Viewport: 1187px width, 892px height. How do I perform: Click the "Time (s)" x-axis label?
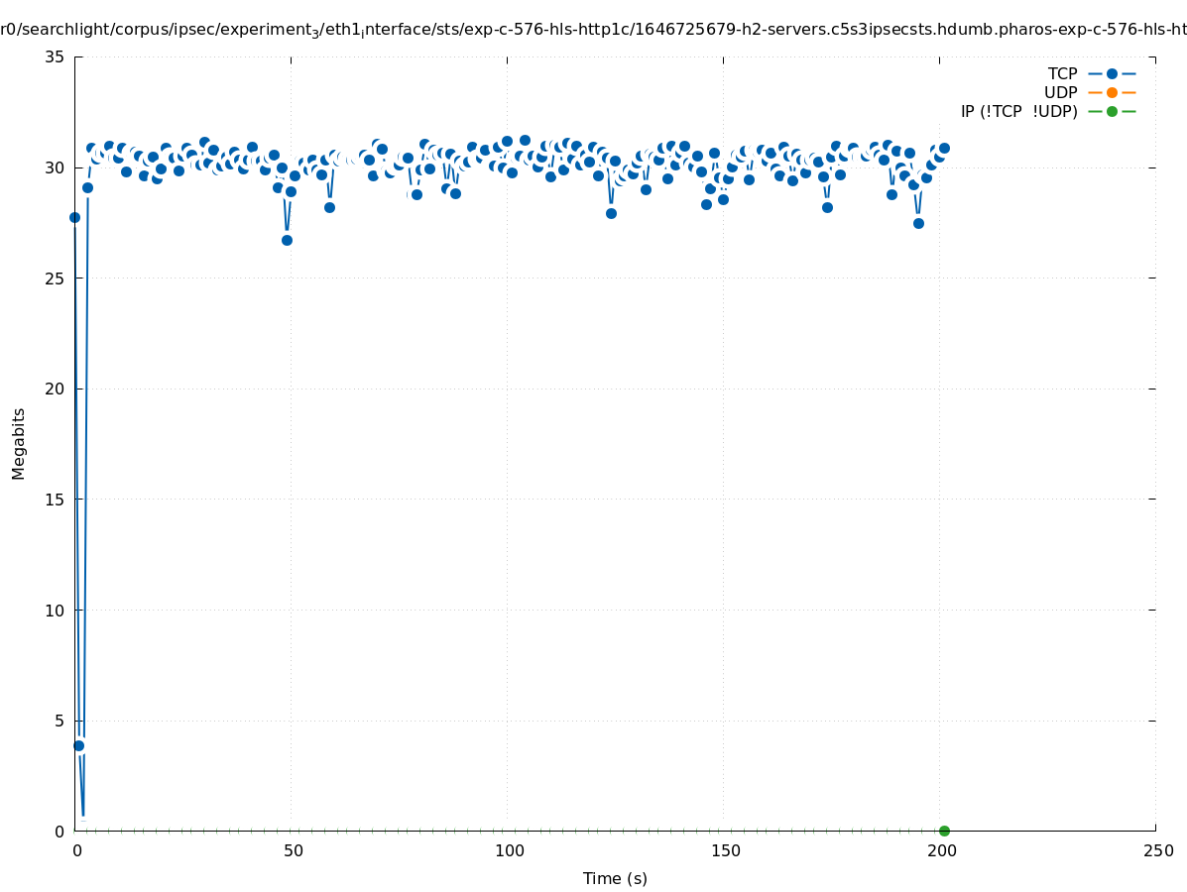[x=615, y=878]
